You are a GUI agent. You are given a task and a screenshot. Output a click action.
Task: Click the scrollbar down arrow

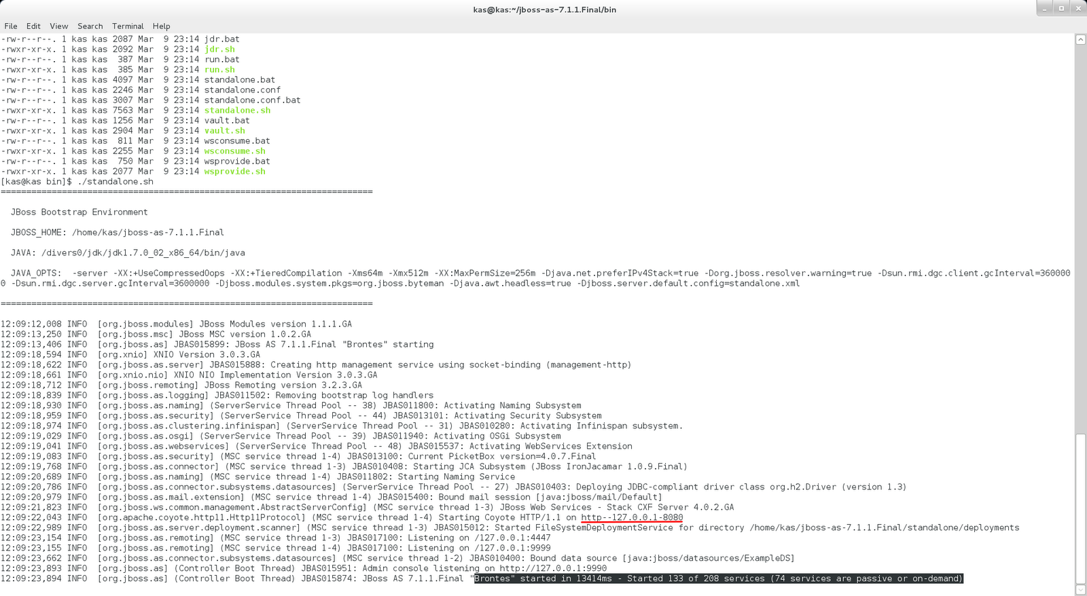[1080, 589]
